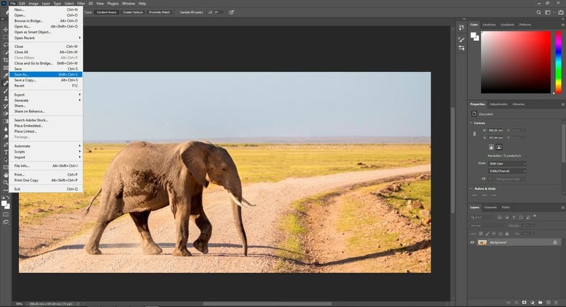
Task: Click the Create Texture button
Action: 133,12
